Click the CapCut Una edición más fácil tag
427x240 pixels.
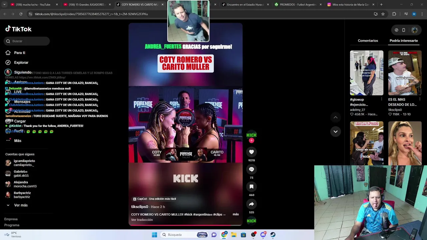pyautogui.click(x=154, y=199)
